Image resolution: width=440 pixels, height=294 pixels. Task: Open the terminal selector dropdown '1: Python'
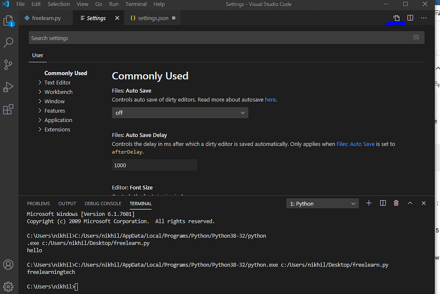322,204
